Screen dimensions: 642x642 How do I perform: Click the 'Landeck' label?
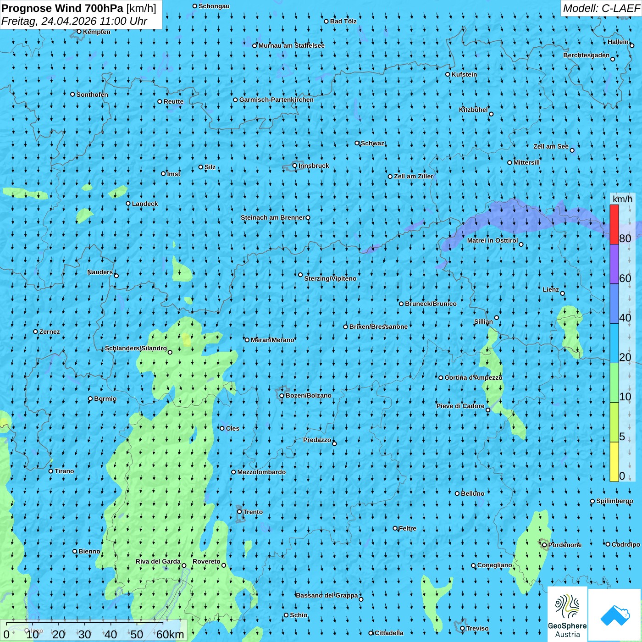click(x=145, y=204)
